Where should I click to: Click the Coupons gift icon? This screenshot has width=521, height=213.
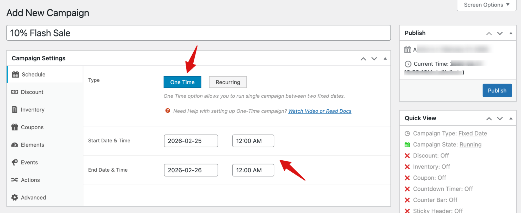point(15,127)
